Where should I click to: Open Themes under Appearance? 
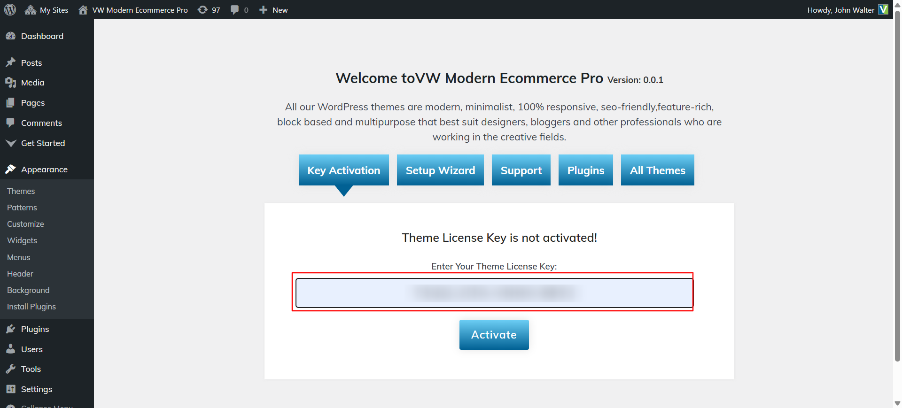(21, 191)
